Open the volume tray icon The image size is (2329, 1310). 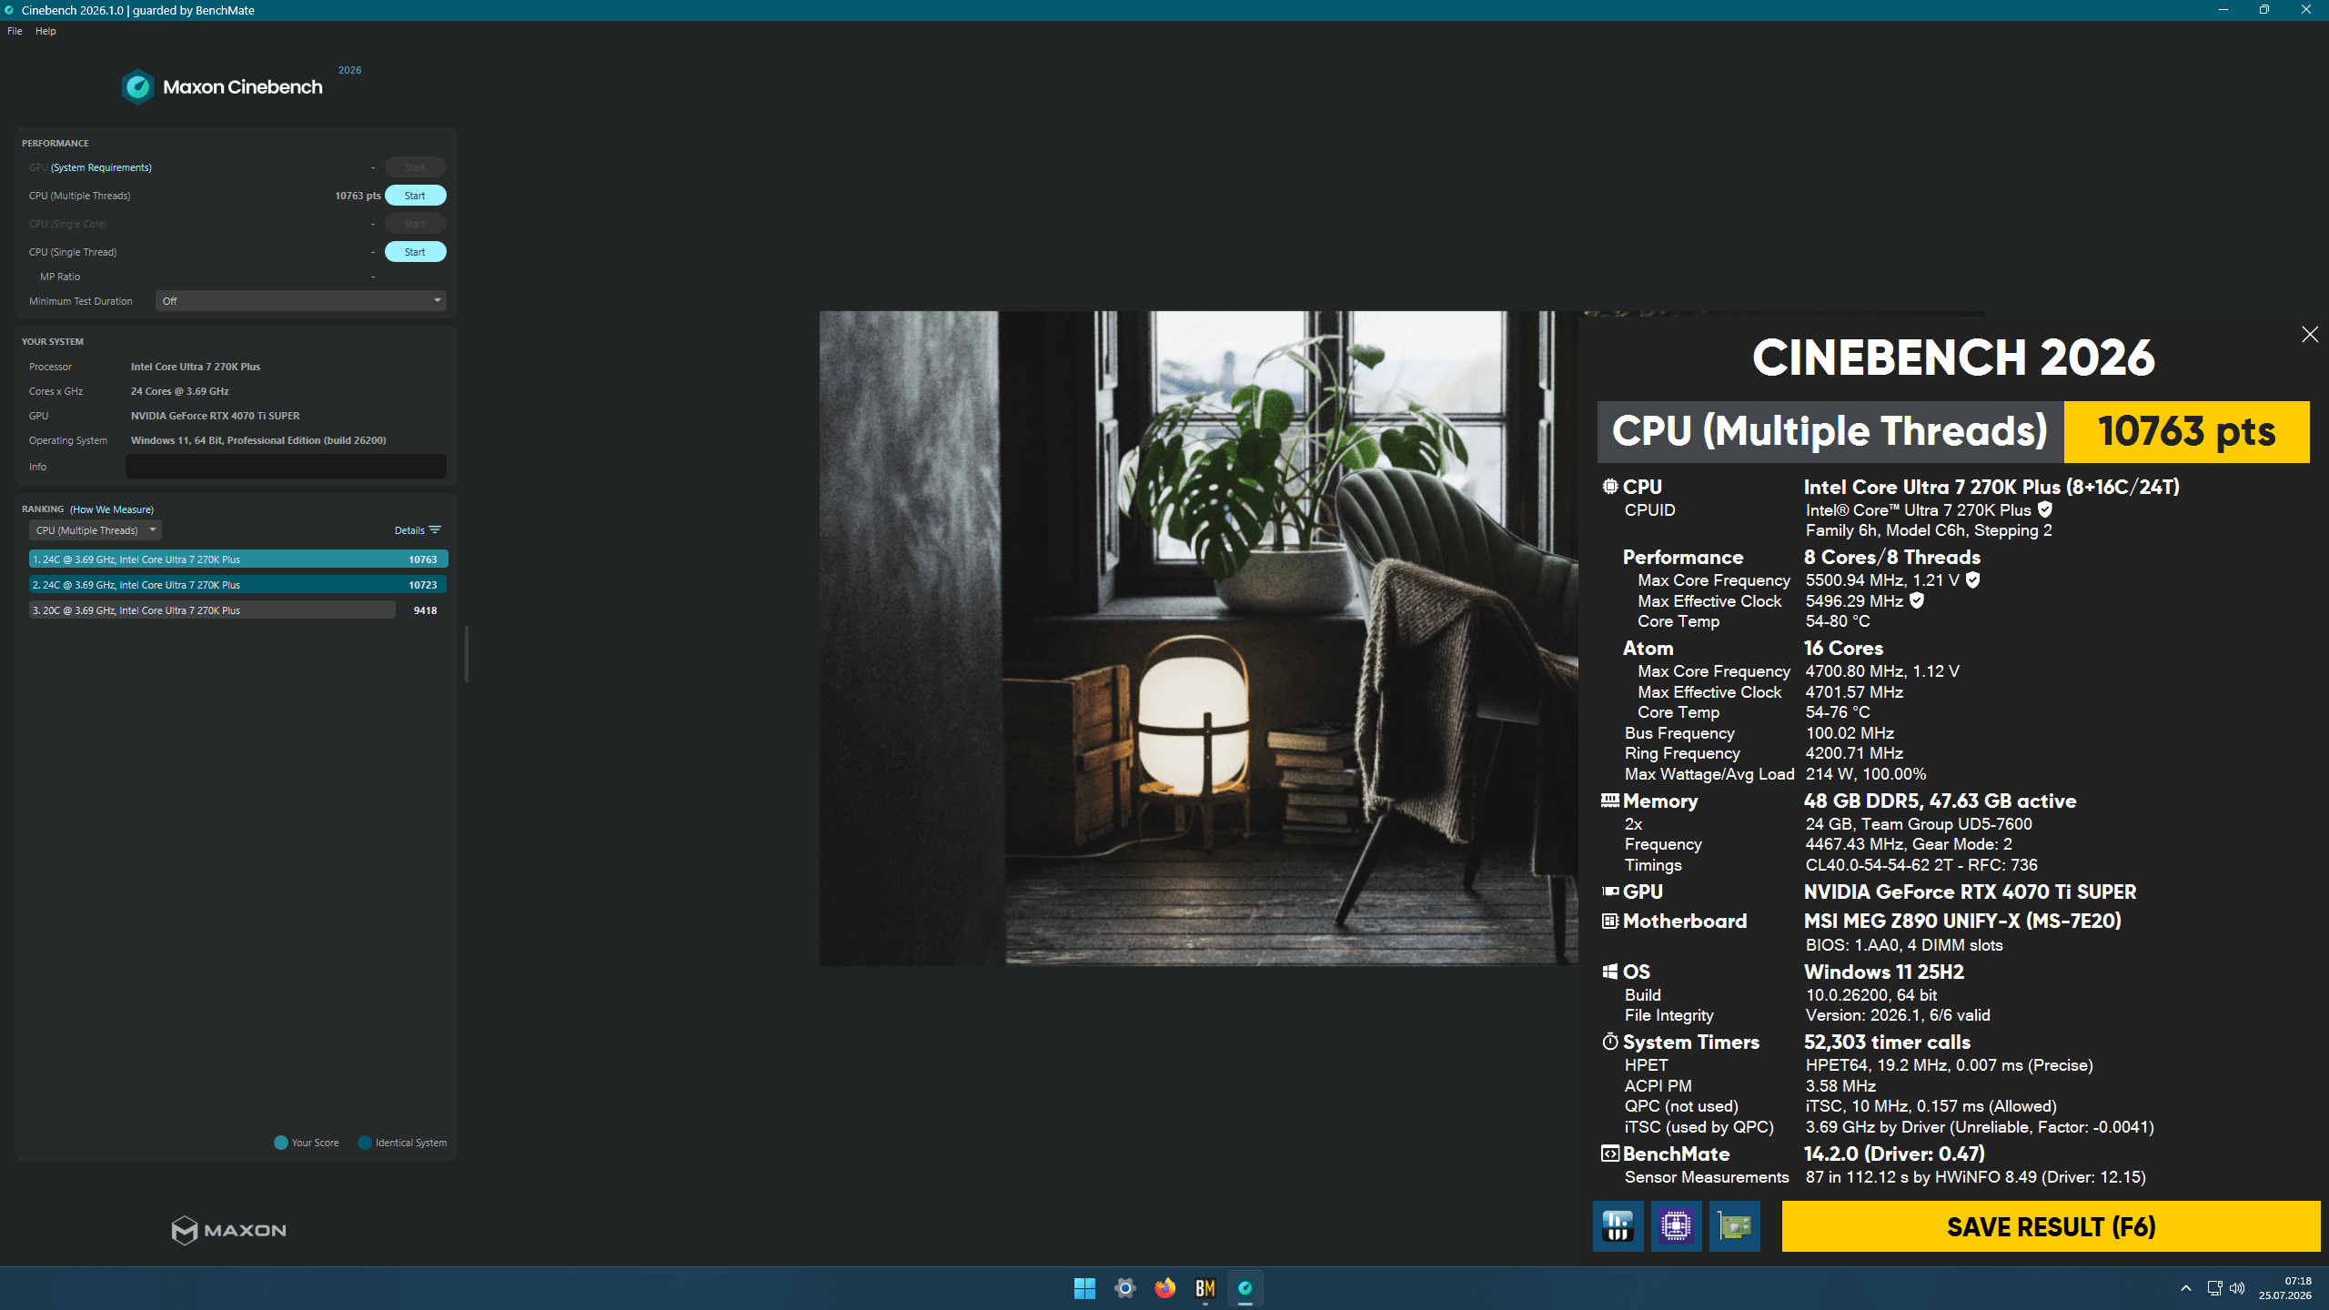pos(2237,1288)
